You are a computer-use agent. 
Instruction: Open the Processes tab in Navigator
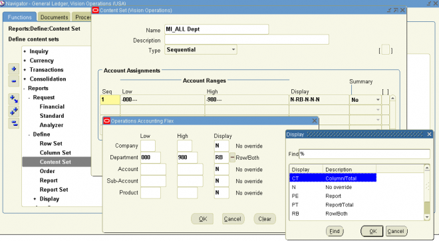click(x=82, y=17)
